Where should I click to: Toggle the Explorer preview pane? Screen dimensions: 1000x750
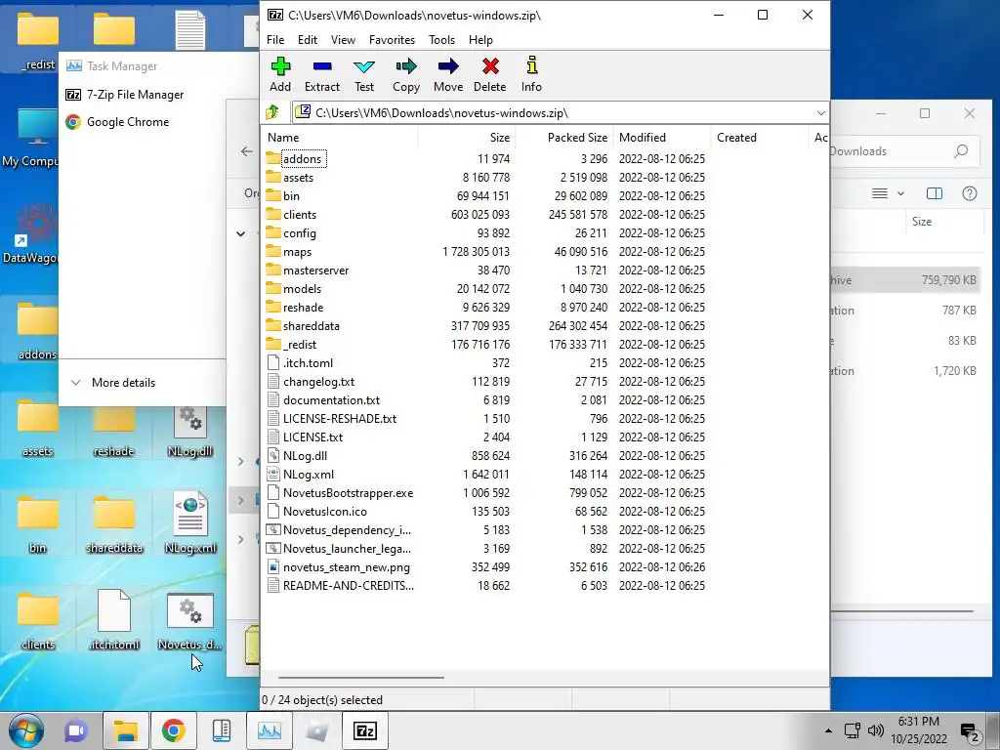(935, 193)
